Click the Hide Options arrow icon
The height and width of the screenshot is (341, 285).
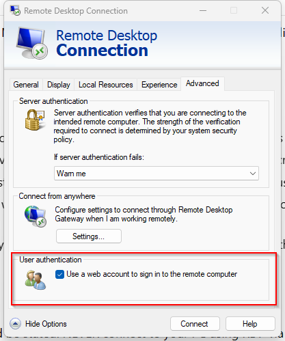(x=15, y=323)
